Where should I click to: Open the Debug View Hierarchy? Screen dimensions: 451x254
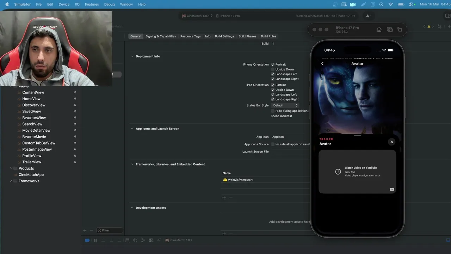coord(135,240)
